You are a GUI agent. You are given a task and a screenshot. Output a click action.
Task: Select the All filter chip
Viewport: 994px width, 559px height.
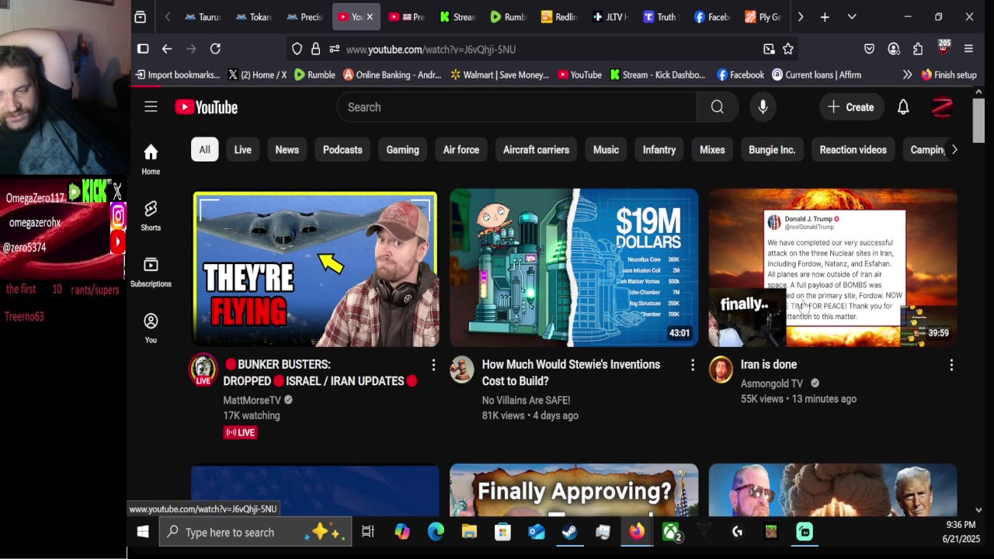[204, 150]
